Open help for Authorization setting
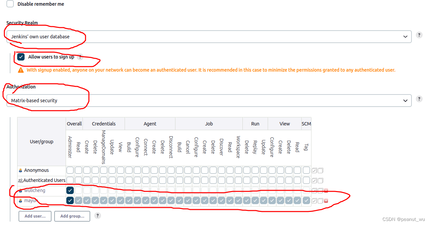Screen dimensions: 430x225 pos(419,99)
